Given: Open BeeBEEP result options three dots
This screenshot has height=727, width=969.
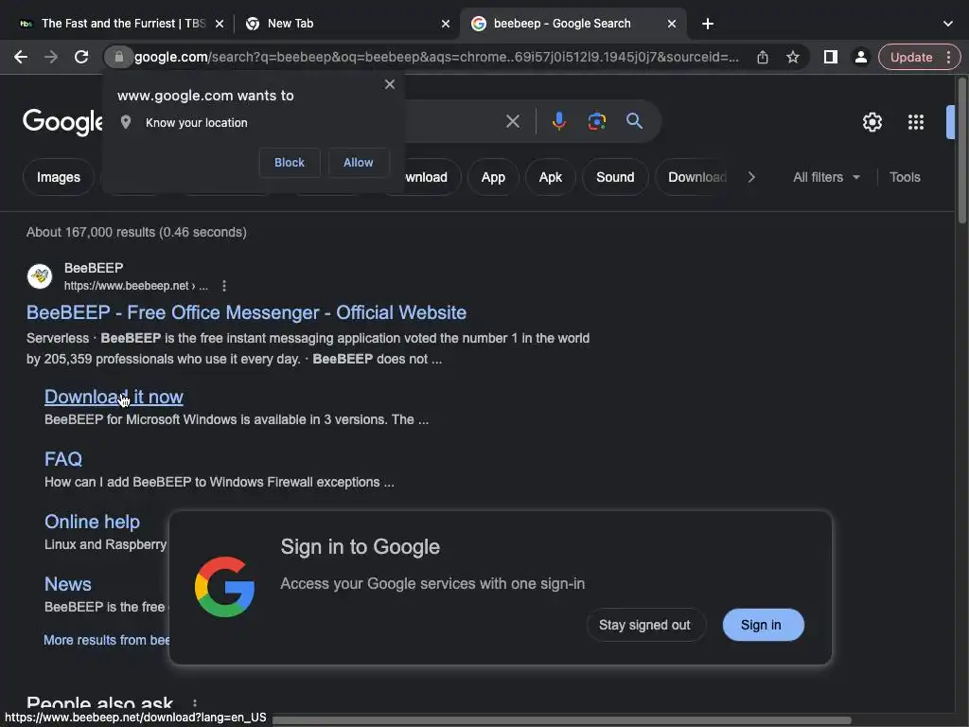Looking at the screenshot, I should pos(223,286).
